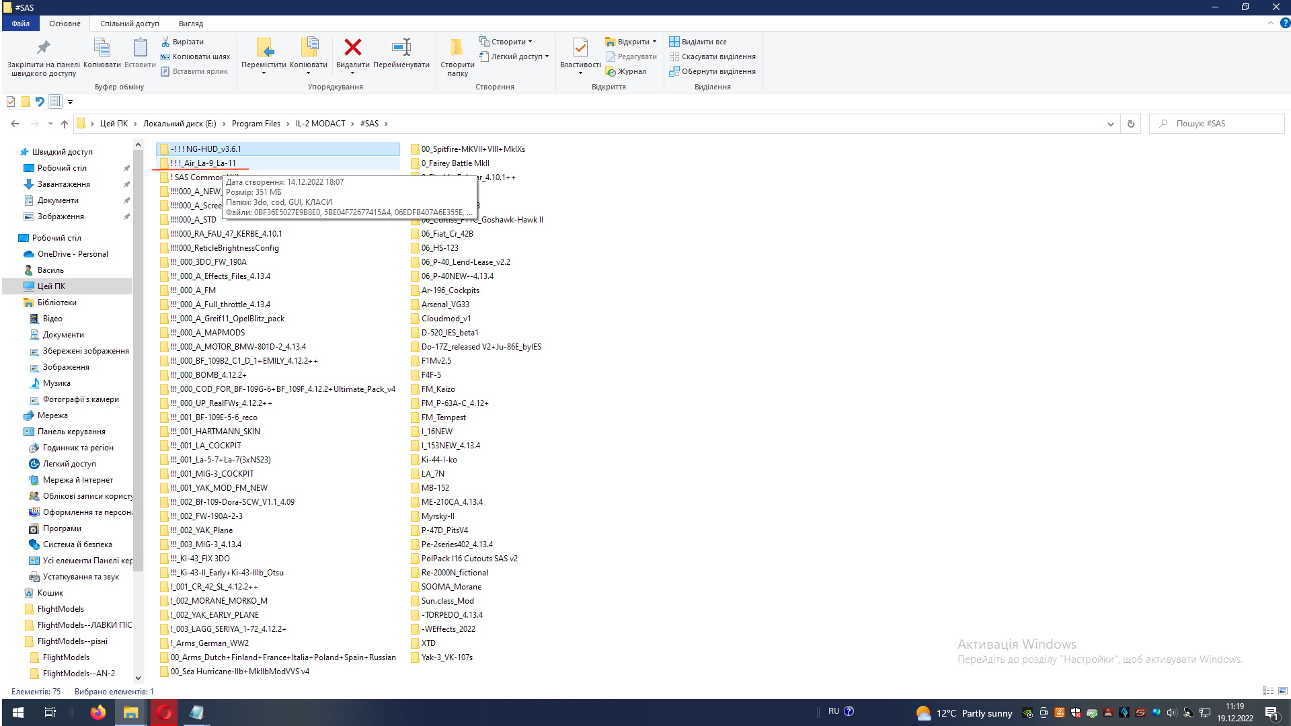
Task: Click IL-2 MODACT in breadcrumb path
Action: [320, 124]
